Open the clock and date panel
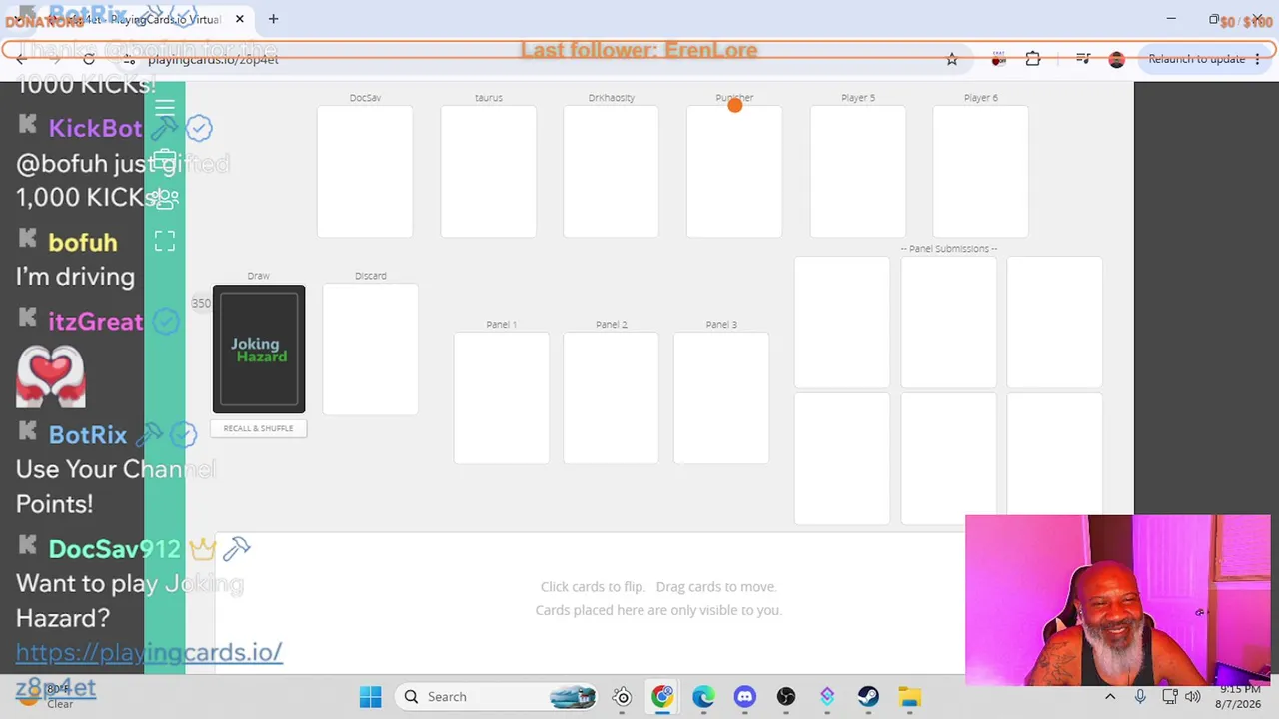The height and width of the screenshot is (719, 1279). pyautogui.click(x=1239, y=697)
